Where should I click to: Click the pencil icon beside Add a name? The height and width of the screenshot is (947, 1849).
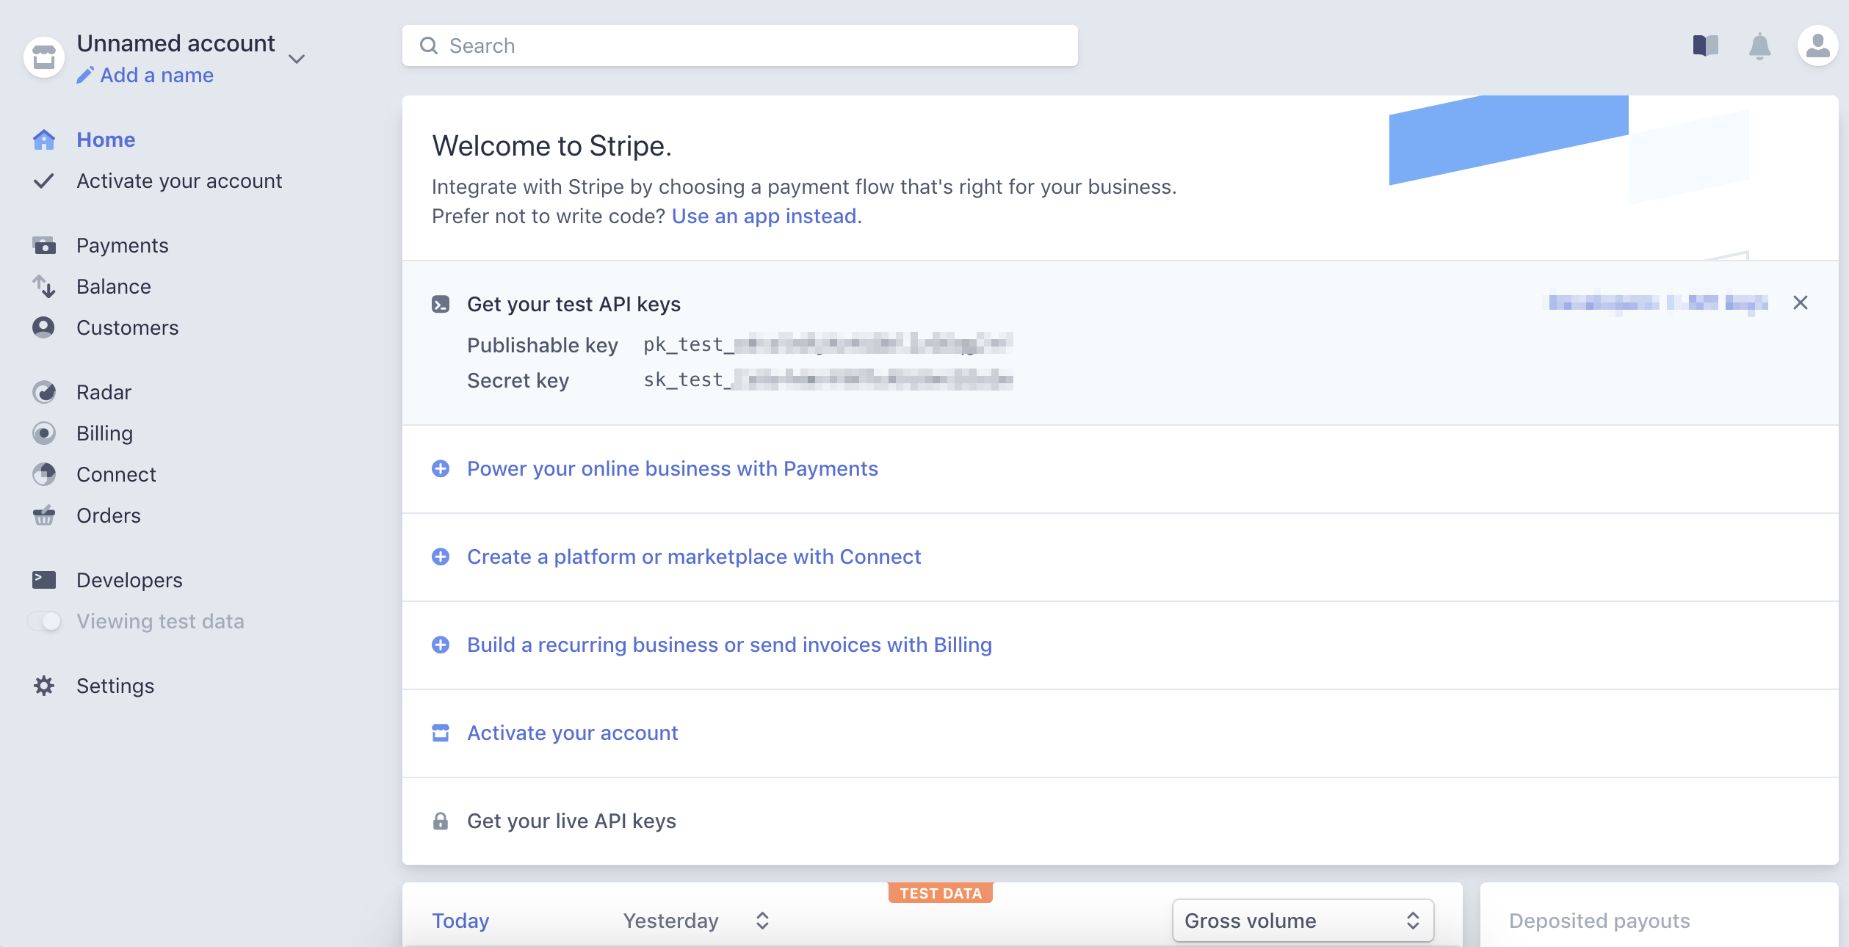click(x=85, y=75)
